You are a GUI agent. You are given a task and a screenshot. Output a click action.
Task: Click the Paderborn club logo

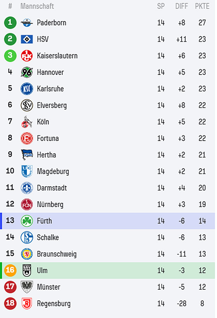[x=27, y=23]
